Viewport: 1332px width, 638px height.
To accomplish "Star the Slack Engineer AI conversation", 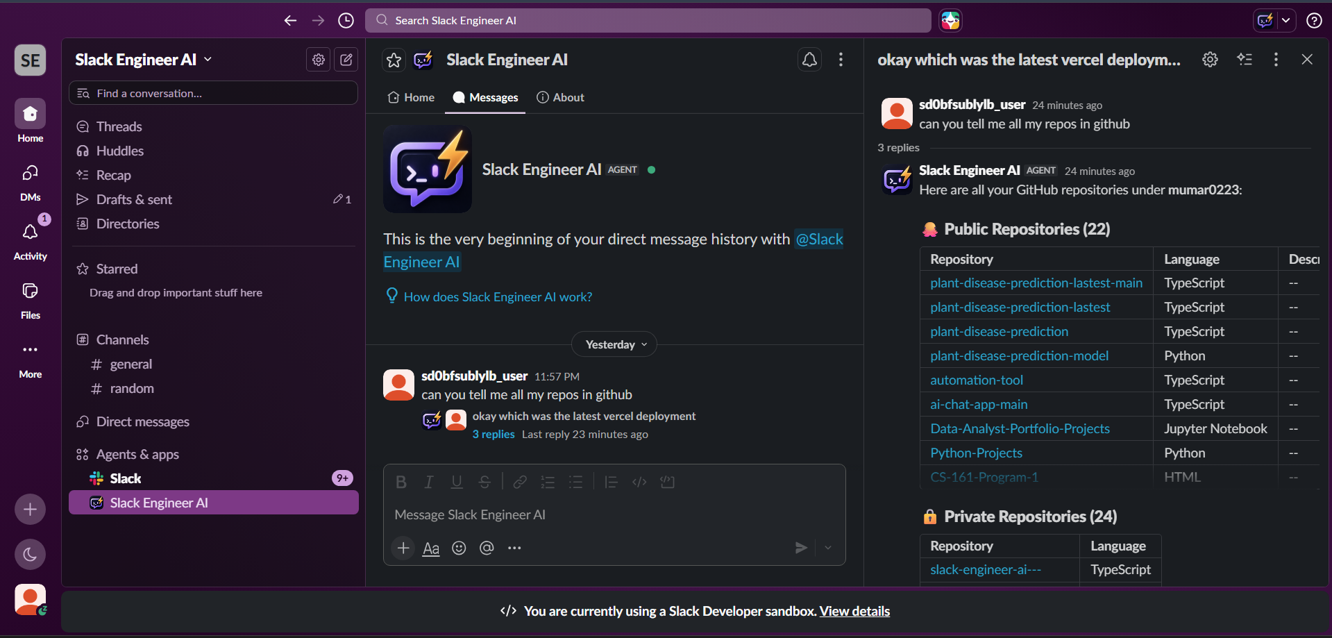I will (x=394, y=60).
